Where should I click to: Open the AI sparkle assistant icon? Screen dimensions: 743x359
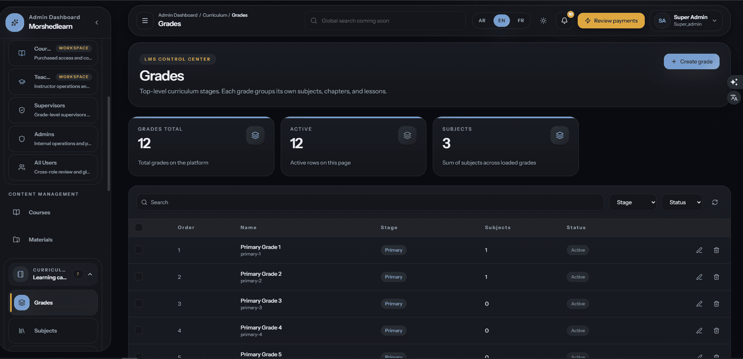(734, 82)
